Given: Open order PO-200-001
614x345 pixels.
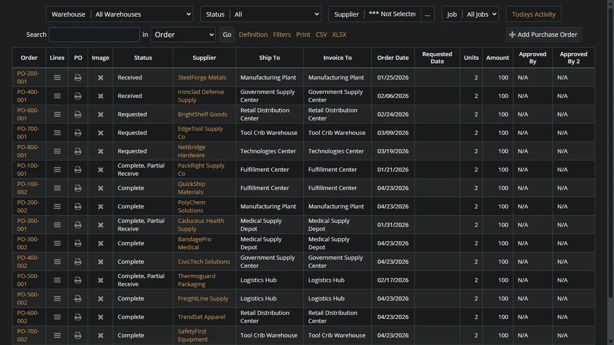Looking at the screenshot, I should pyautogui.click(x=28, y=78).
